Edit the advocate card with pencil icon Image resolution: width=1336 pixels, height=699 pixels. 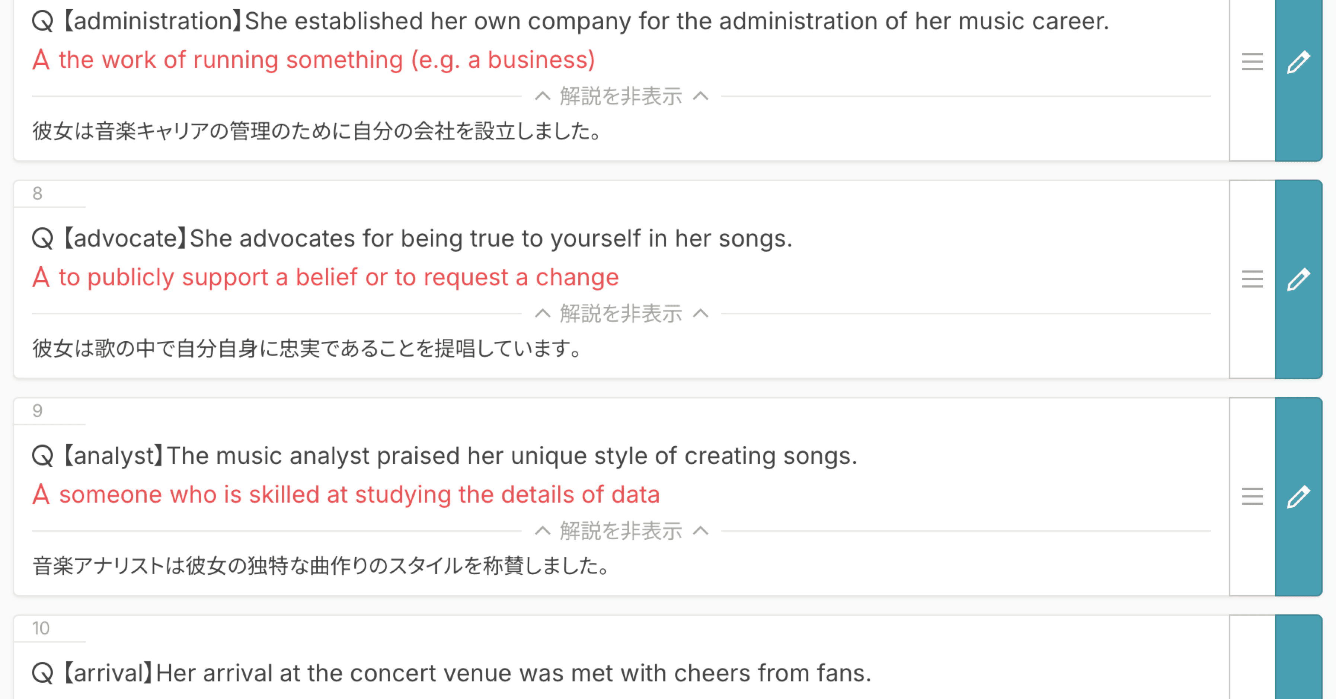(1298, 280)
